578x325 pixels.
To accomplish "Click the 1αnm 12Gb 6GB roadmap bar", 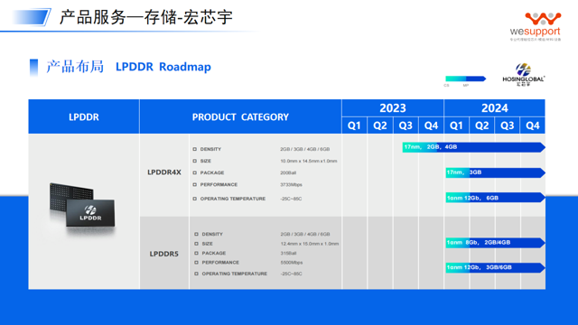I will pos(496,198).
